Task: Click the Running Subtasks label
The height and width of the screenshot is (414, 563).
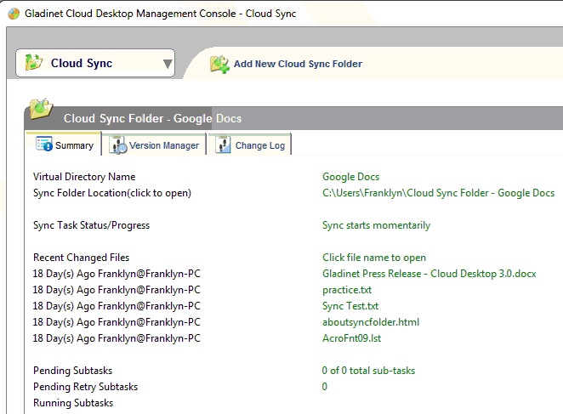Action: point(73,403)
